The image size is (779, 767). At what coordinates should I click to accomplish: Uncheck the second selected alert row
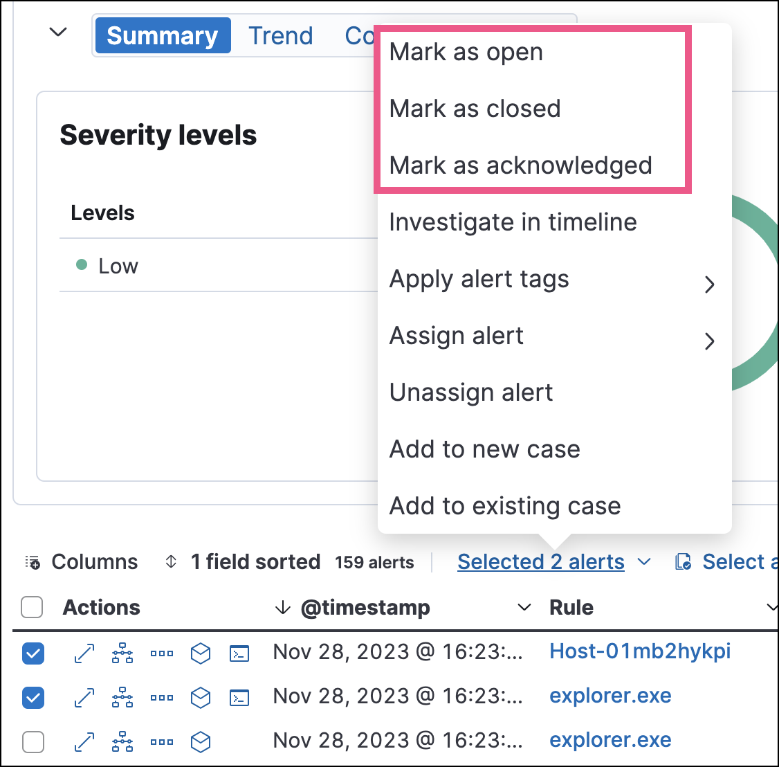click(33, 697)
